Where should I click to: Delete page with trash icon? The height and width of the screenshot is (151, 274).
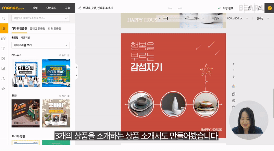[x=234, y=107]
